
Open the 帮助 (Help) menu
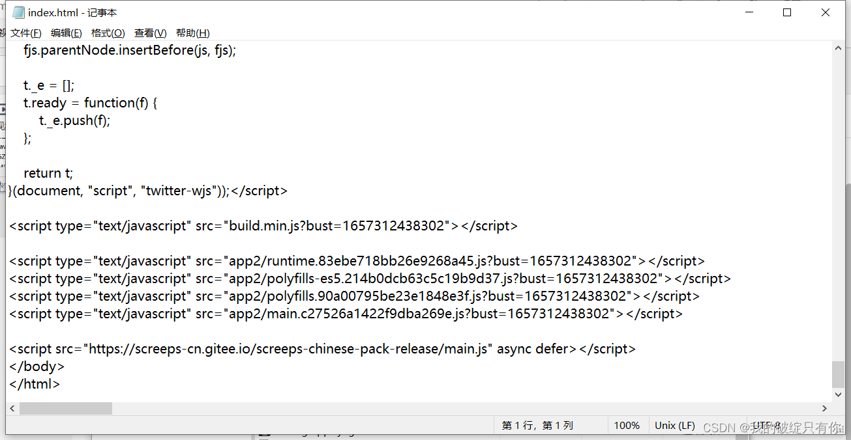[191, 33]
